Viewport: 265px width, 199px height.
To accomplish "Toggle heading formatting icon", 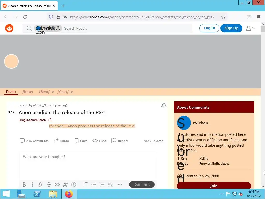I will (x=85, y=184).
